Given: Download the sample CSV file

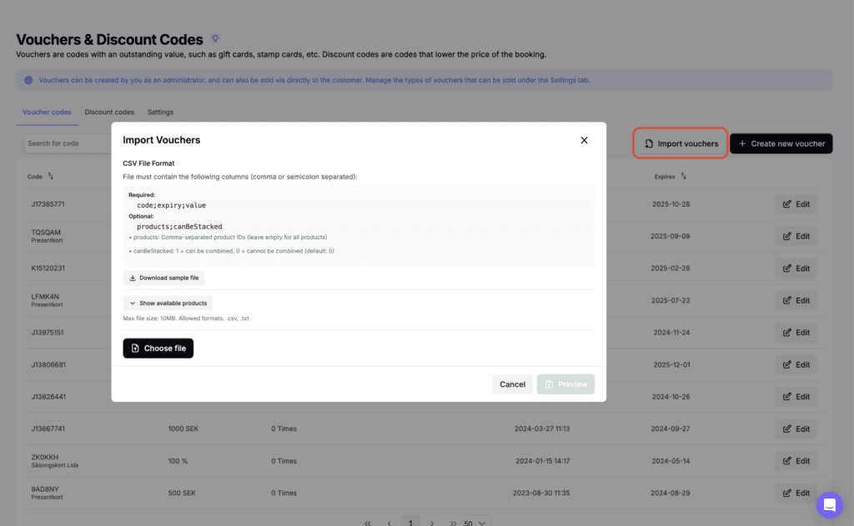Looking at the screenshot, I should click(x=163, y=278).
